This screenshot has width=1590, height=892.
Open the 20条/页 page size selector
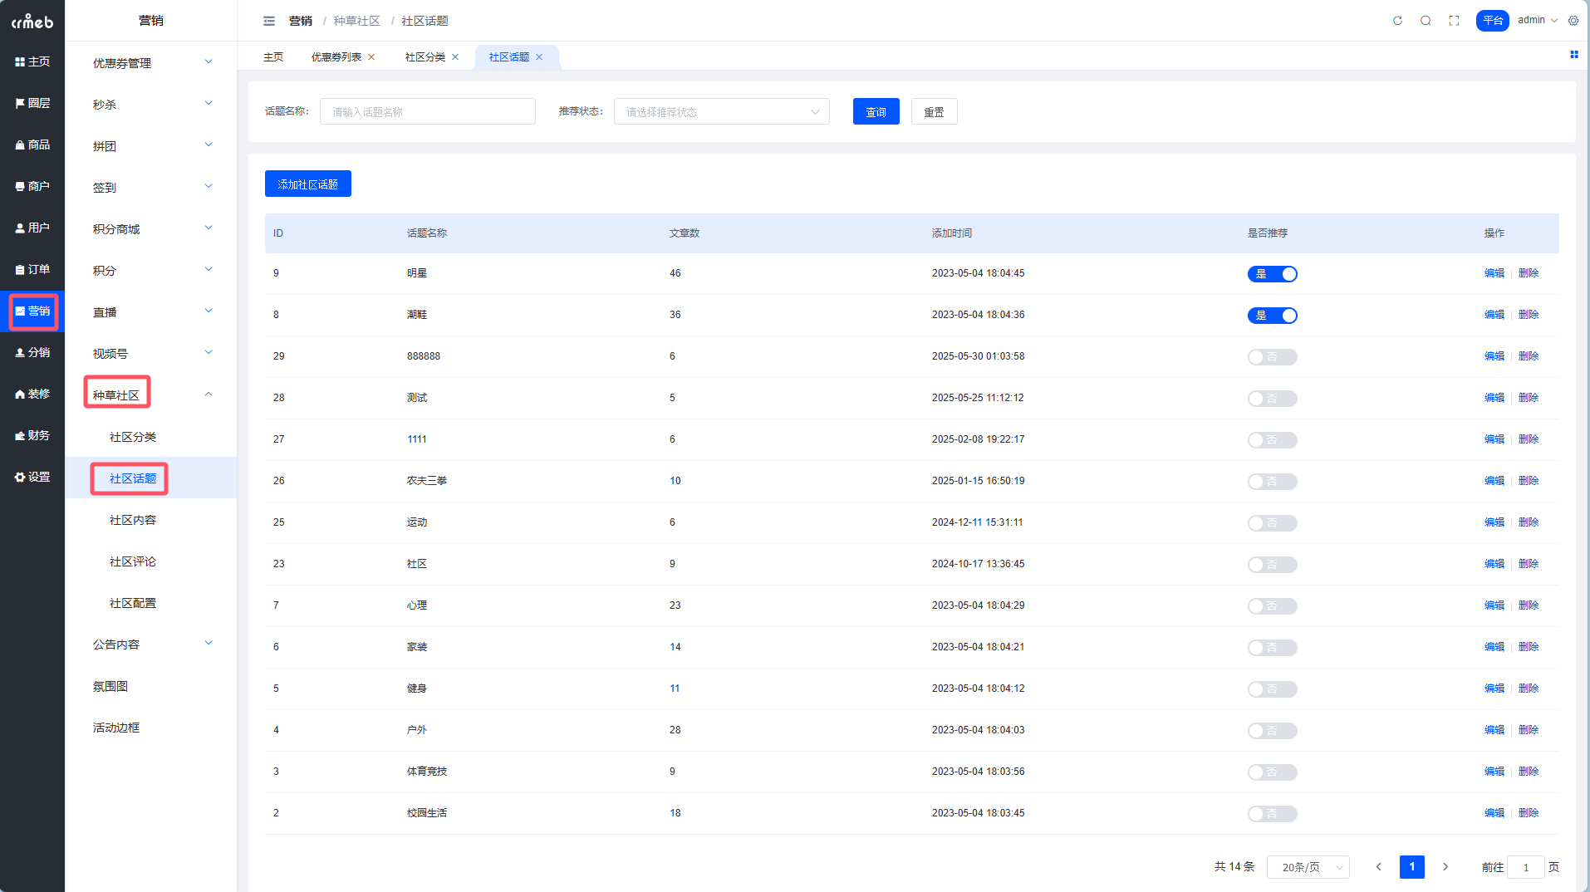coord(1308,867)
